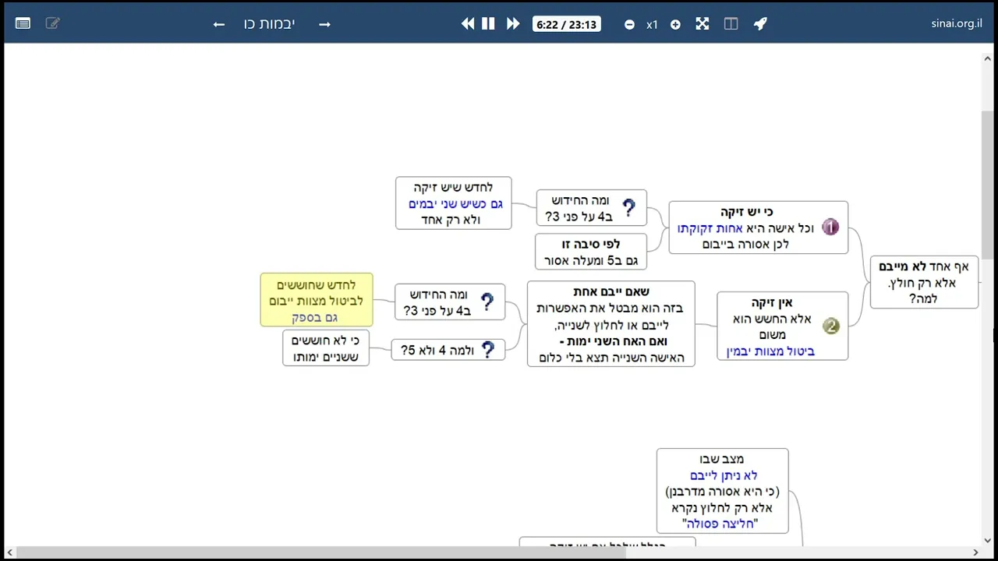Image resolution: width=998 pixels, height=561 pixels.
Task: Increase playback speed with plus button
Action: pyautogui.click(x=675, y=25)
